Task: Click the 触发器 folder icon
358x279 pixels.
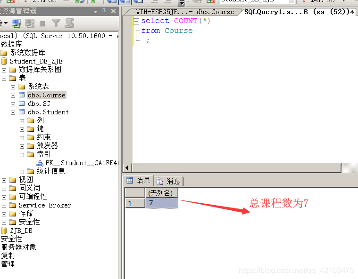Action: (30, 146)
